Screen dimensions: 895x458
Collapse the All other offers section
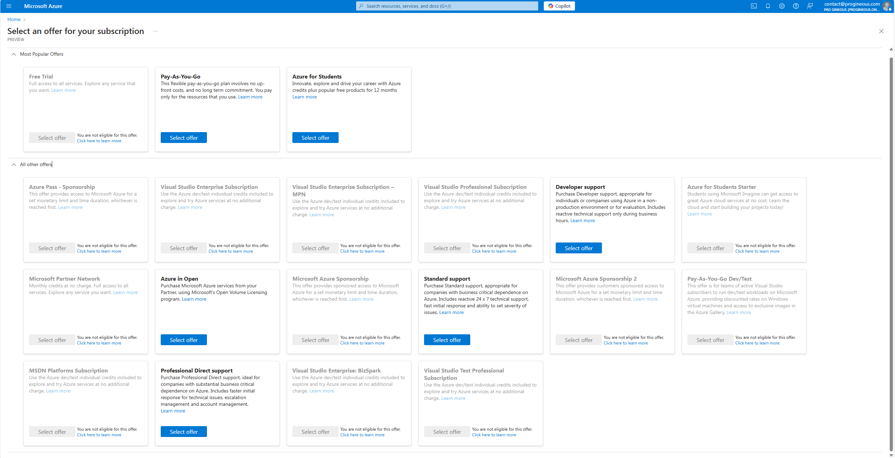click(14, 165)
